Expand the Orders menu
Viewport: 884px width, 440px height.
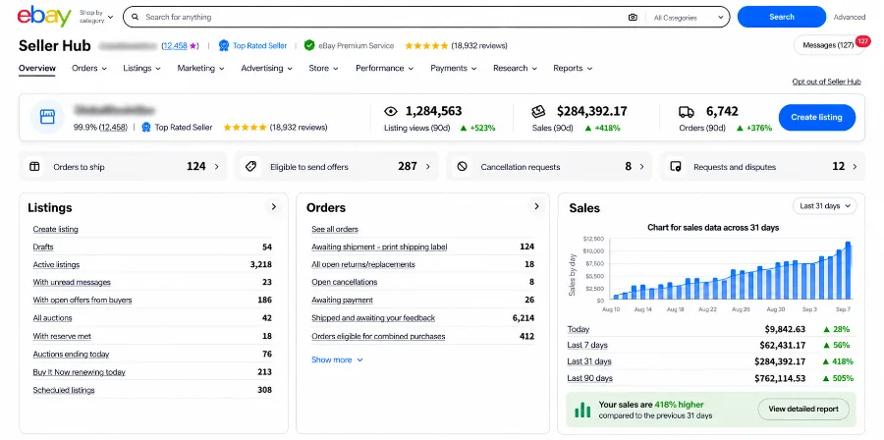[x=89, y=68]
